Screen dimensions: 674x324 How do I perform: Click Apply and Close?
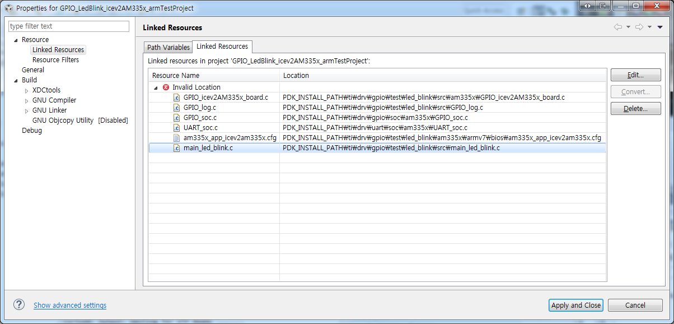576,305
